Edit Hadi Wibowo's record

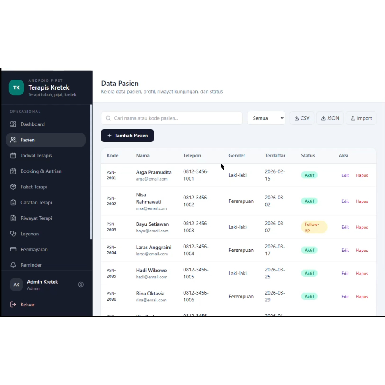345,274
